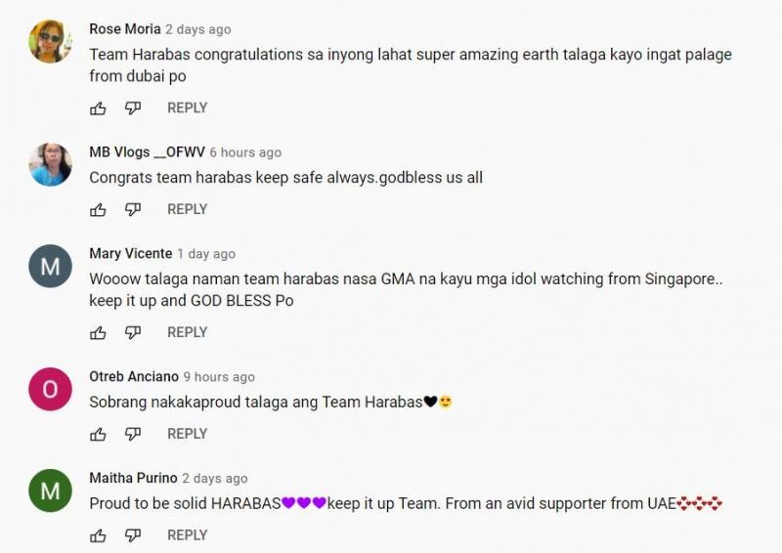The image size is (782, 553).
Task: Open Maitha Purino's channel name link
Action: [133, 479]
